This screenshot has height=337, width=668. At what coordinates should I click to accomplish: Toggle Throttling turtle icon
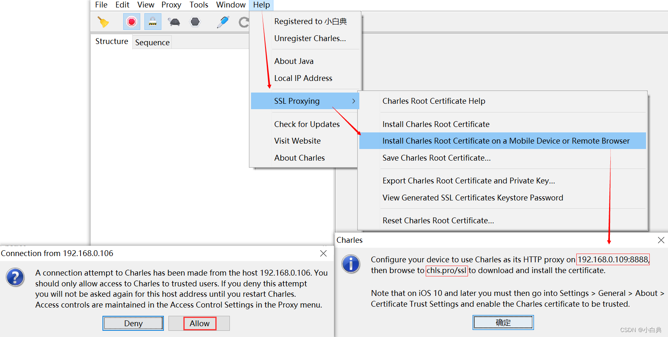pyautogui.click(x=174, y=22)
